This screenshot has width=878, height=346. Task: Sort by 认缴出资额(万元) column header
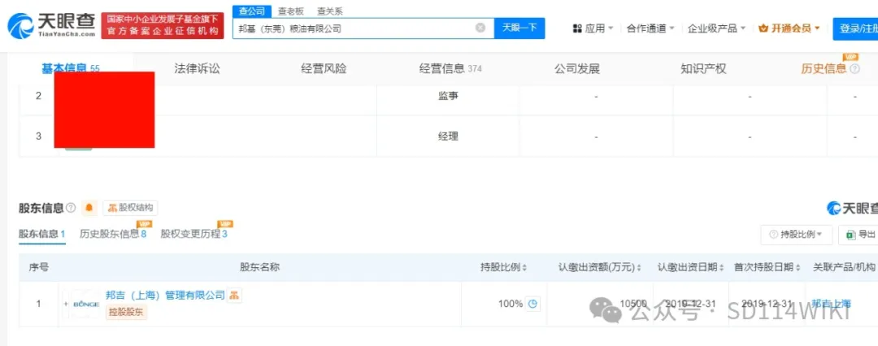coord(599,267)
